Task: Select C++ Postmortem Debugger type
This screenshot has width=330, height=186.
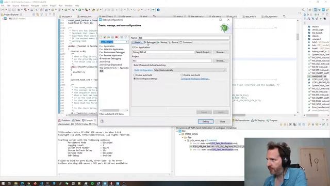Action: [112, 52]
